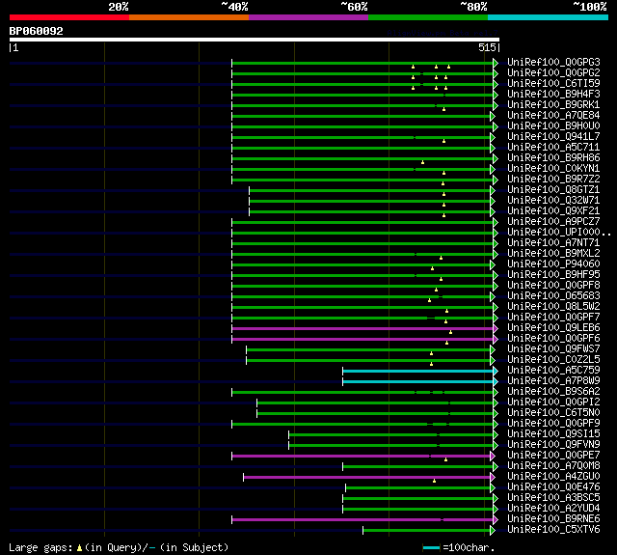Click the UniRef100_Q9FVN9 label
The image size is (617, 555).
(553, 445)
